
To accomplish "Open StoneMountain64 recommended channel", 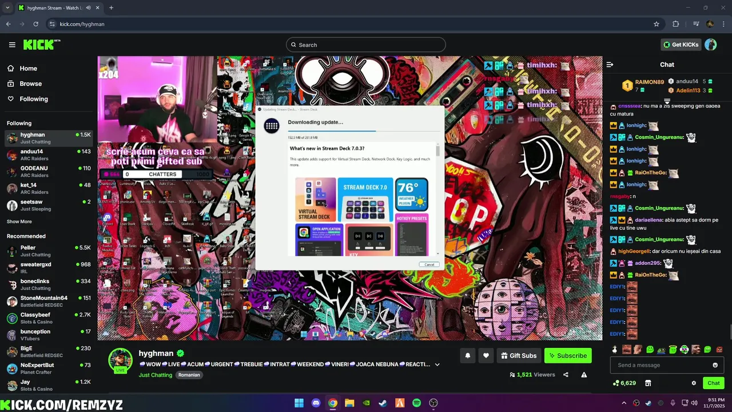I will pos(49,302).
